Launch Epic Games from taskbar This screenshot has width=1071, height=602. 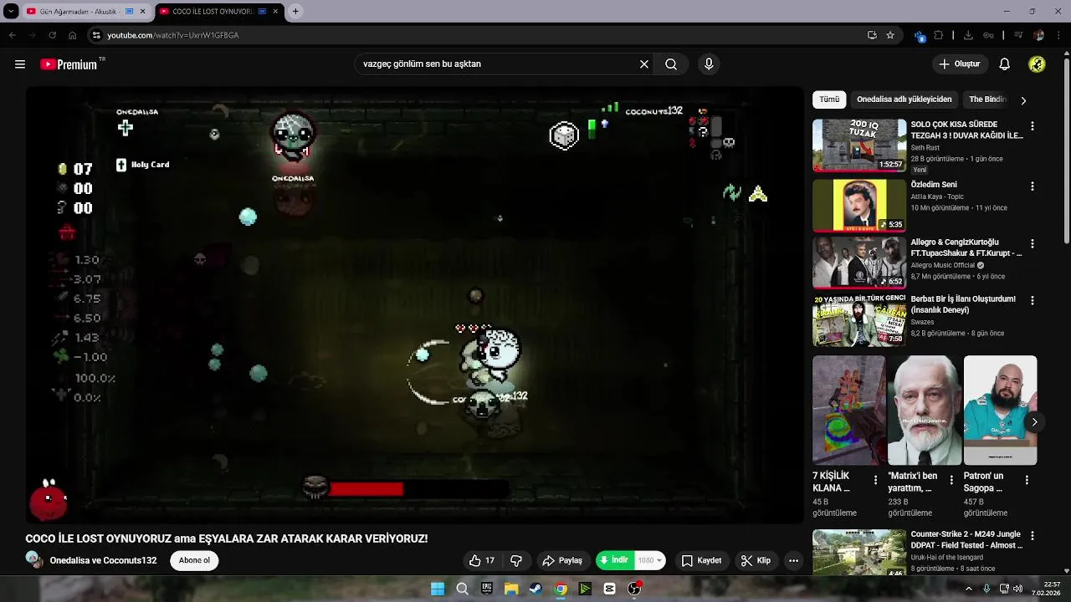click(487, 589)
